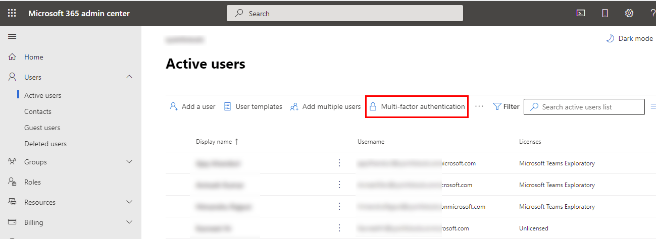Toggle Dark mode
656x239 pixels.
[629, 38]
